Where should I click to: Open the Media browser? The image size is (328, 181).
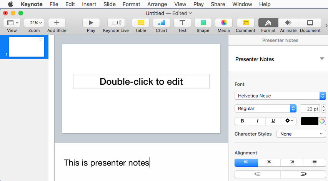[224, 23]
